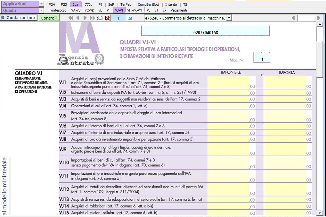Expand the Applicazioni dropdown arrow
326x217 pixels.
click(x=41, y=4)
